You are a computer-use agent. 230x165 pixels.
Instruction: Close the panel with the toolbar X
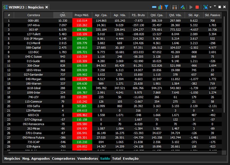(224, 7)
